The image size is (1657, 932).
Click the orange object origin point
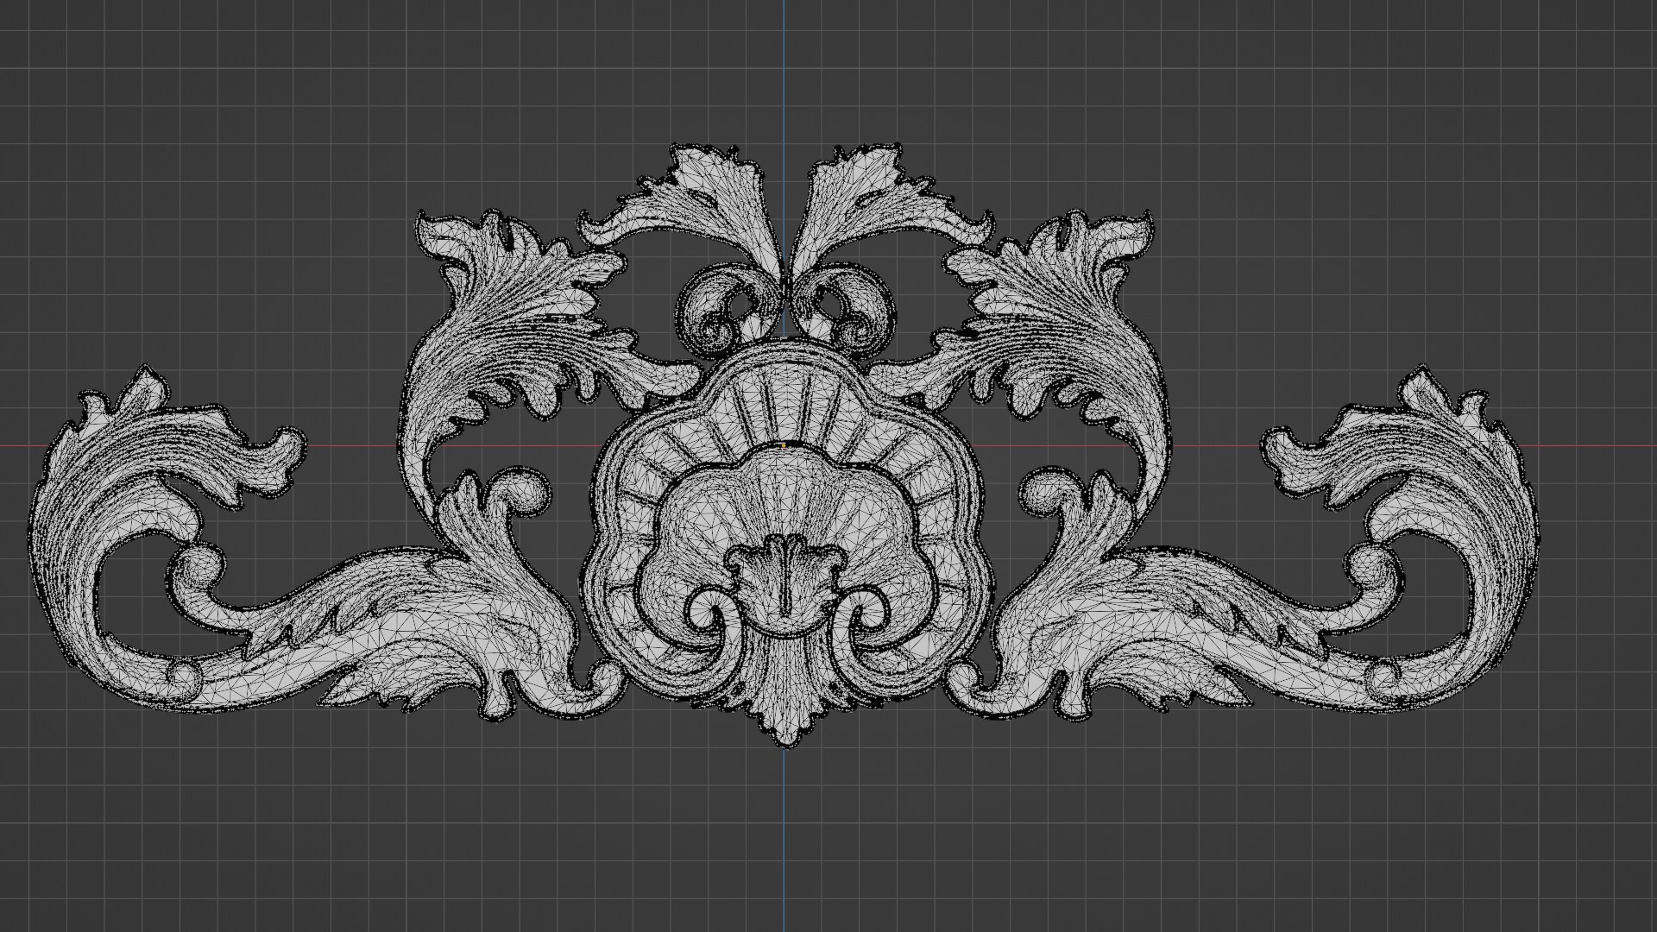click(x=784, y=445)
